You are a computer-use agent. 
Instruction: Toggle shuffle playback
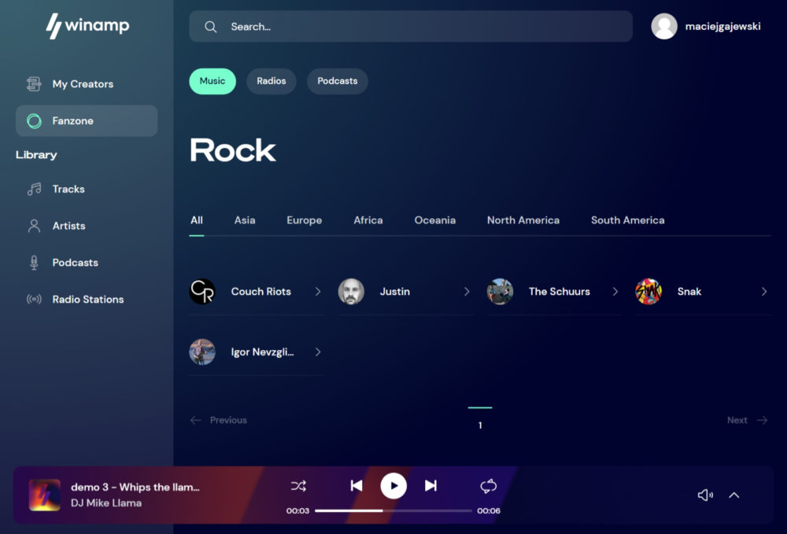pyautogui.click(x=298, y=486)
